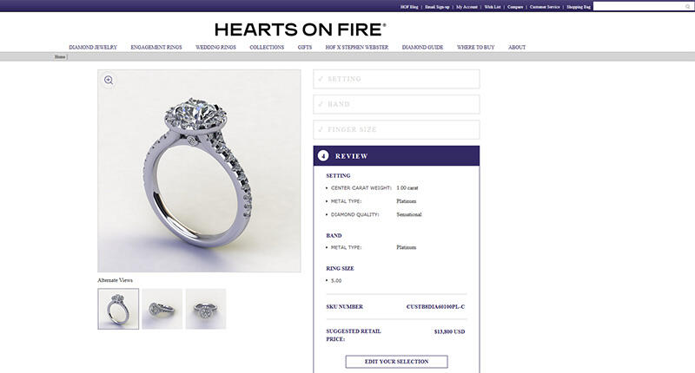Screen dimensions: 695x373
Task: Click the Home breadcrumb link
Action: pos(60,56)
